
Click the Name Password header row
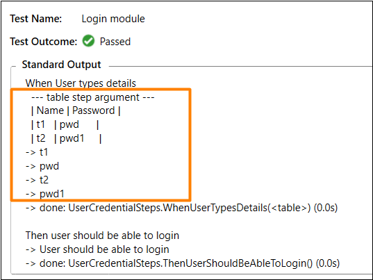point(76,111)
